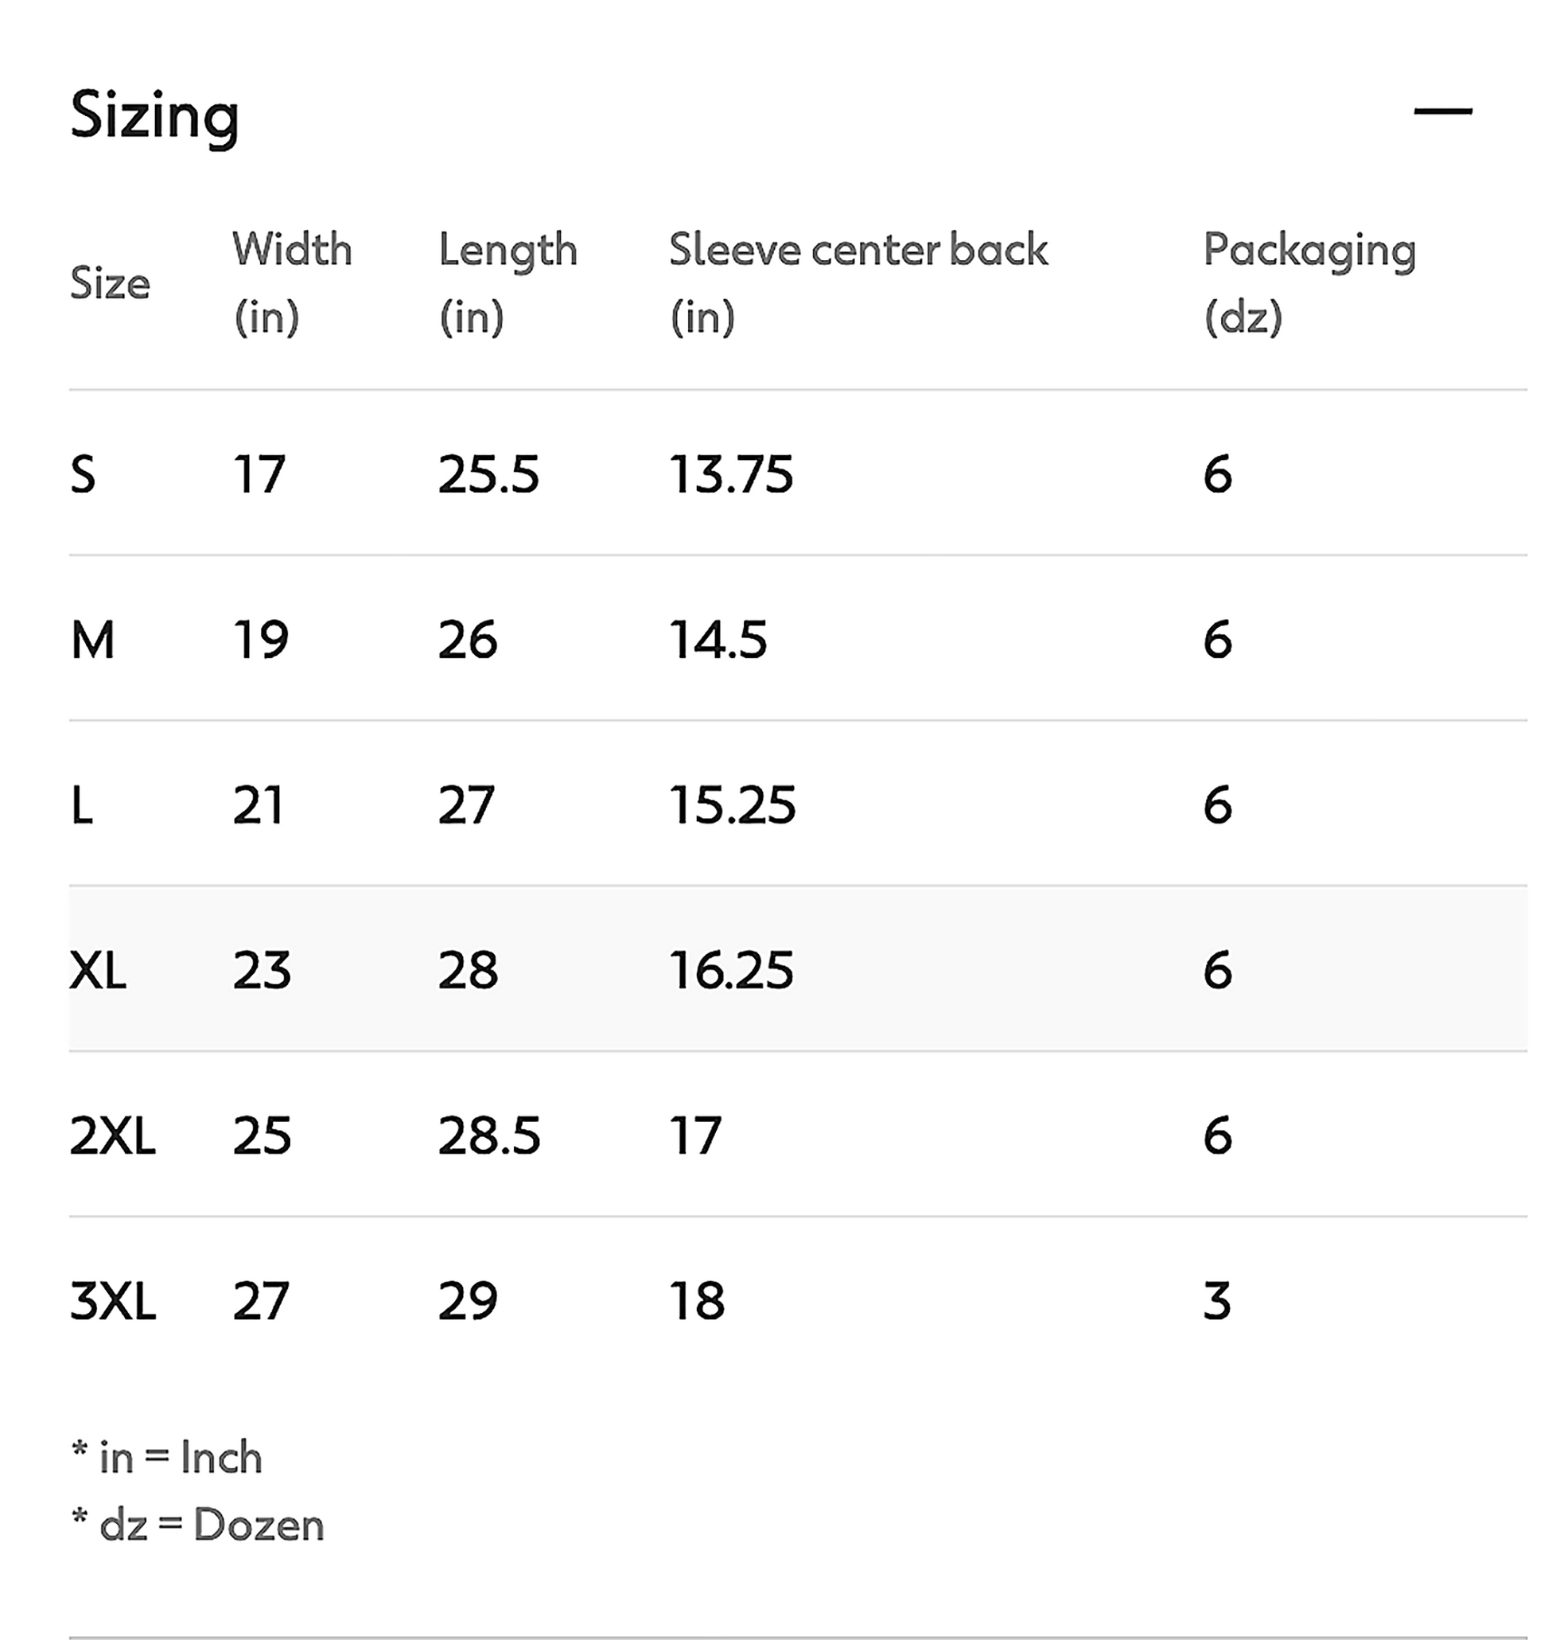
Task: Click the Sleeve center back column header
Action: (858, 282)
